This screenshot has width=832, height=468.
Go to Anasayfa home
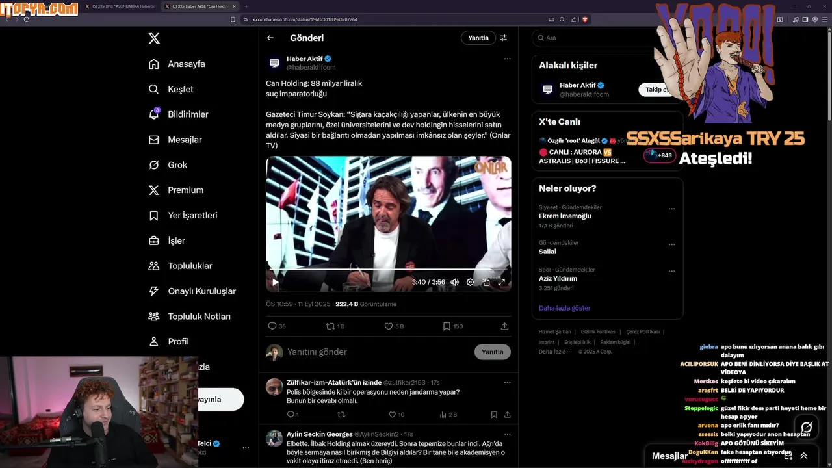click(x=177, y=64)
